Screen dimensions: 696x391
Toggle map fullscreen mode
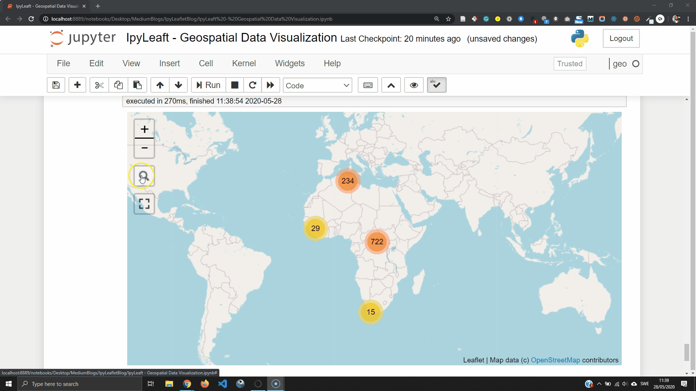[x=144, y=204]
